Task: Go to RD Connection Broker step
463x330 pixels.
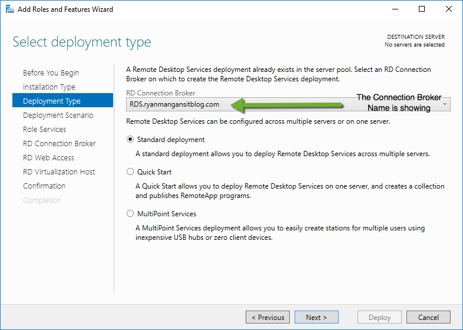Action: [59, 144]
